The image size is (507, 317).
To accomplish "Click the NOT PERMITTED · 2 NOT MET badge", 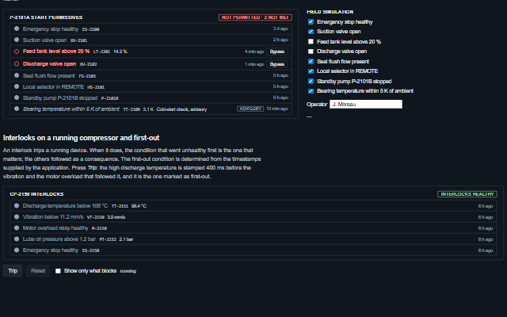I will (x=255, y=17).
